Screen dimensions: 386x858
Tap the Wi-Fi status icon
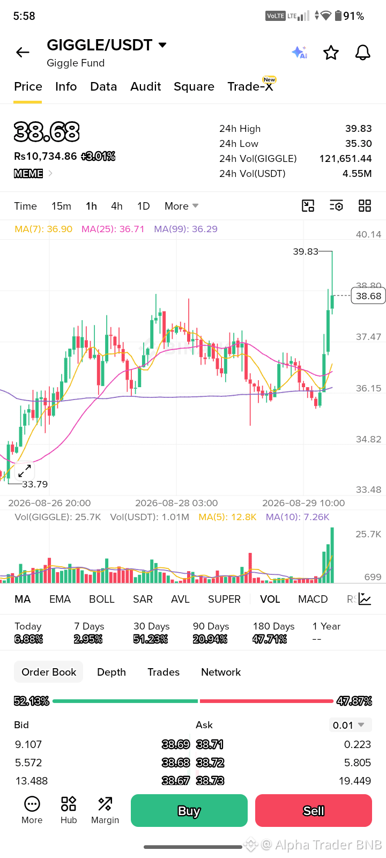(x=326, y=16)
